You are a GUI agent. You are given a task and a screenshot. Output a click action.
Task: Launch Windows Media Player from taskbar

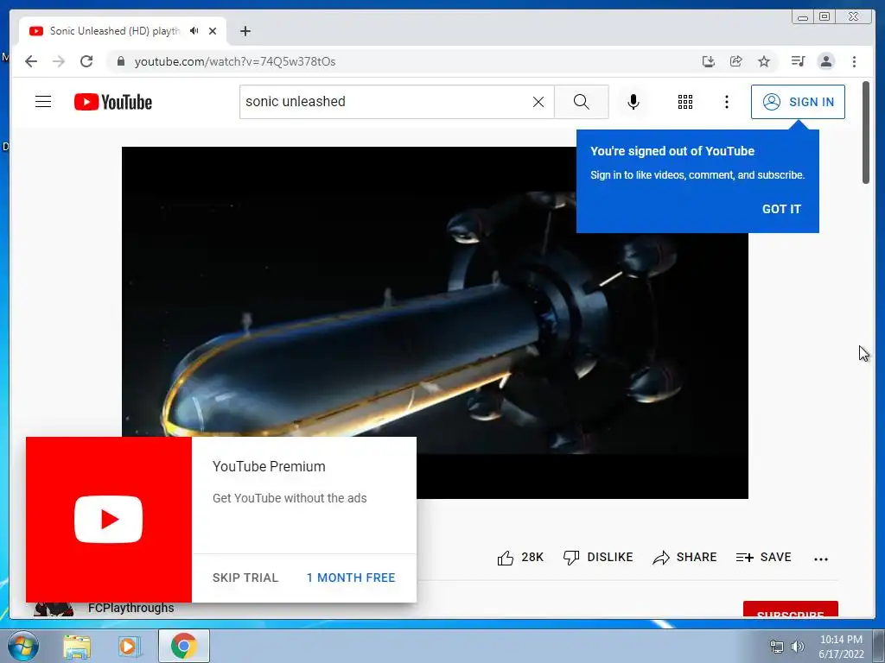click(129, 647)
